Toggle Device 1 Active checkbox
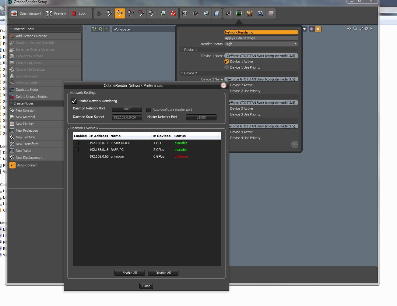Image resolution: width=397 pixels, height=306 pixels. coord(227,62)
